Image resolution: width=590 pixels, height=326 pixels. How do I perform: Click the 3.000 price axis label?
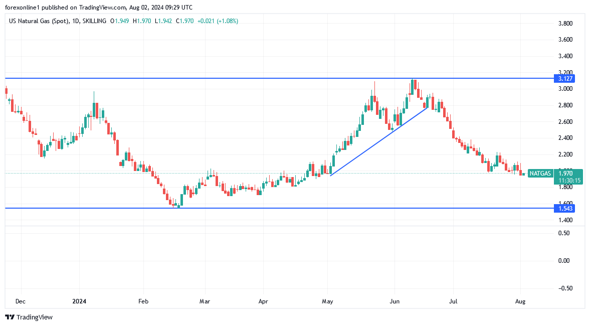tap(565, 89)
